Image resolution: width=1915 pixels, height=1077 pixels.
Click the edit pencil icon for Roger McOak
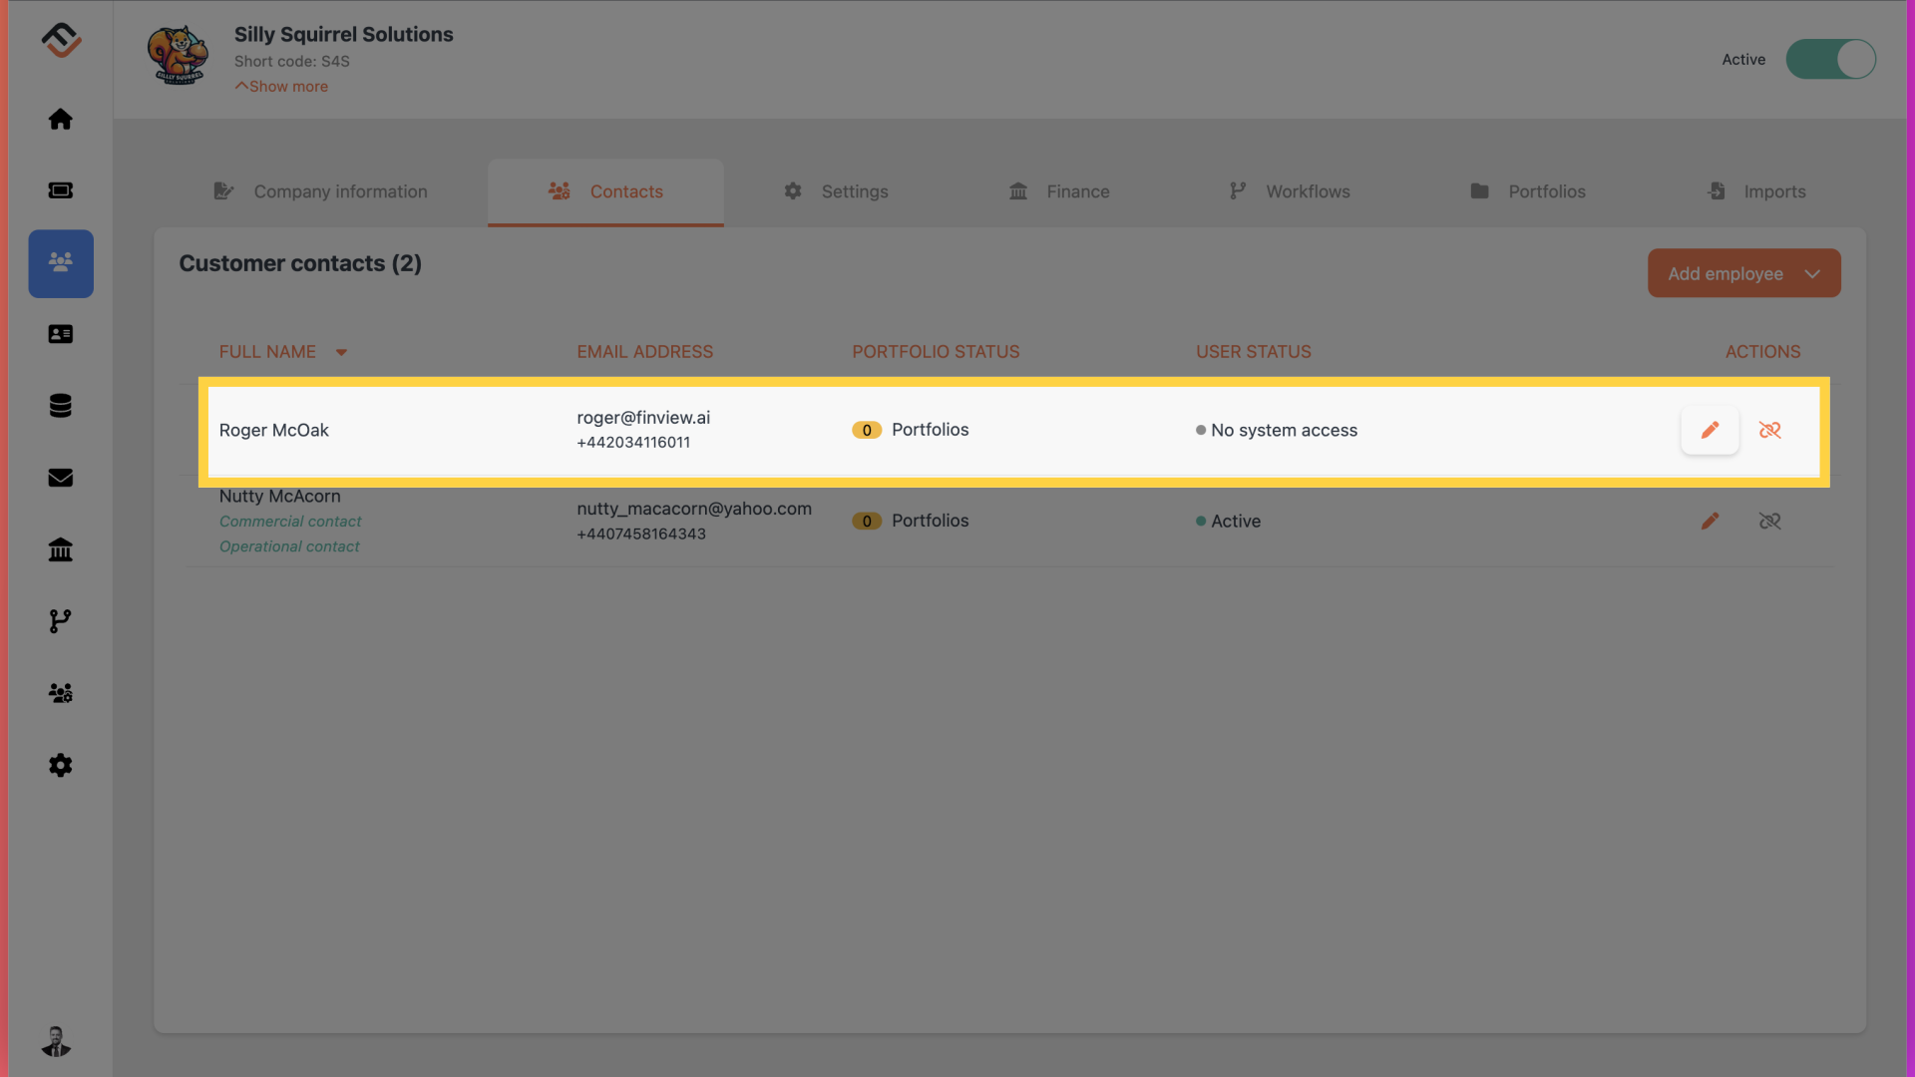1710,429
